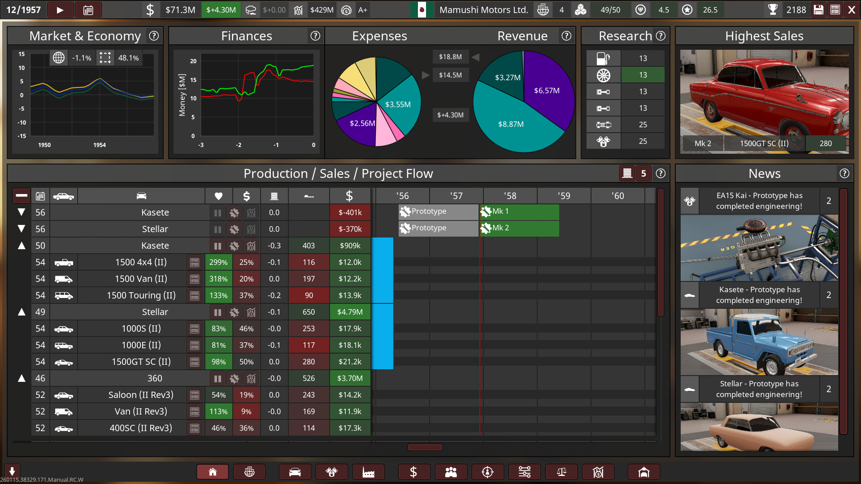
Task: Toggle pause on the Stellar 49 row
Action: 217,312
